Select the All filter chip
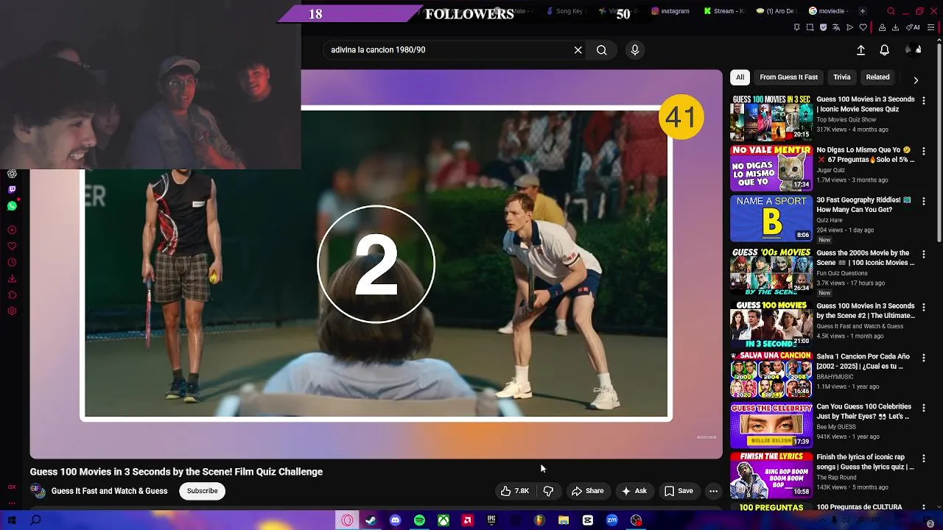943x530 pixels. pyautogui.click(x=740, y=77)
